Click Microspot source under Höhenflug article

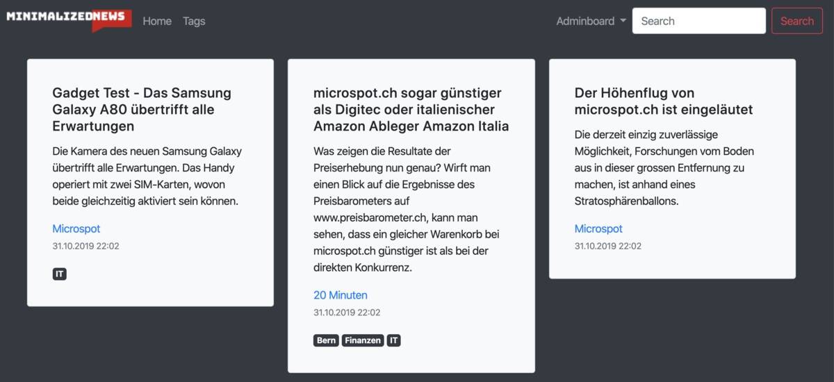point(598,229)
